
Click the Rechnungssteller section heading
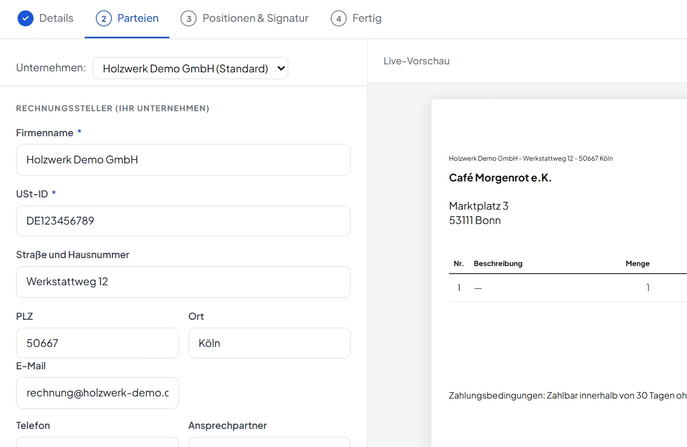(112, 109)
